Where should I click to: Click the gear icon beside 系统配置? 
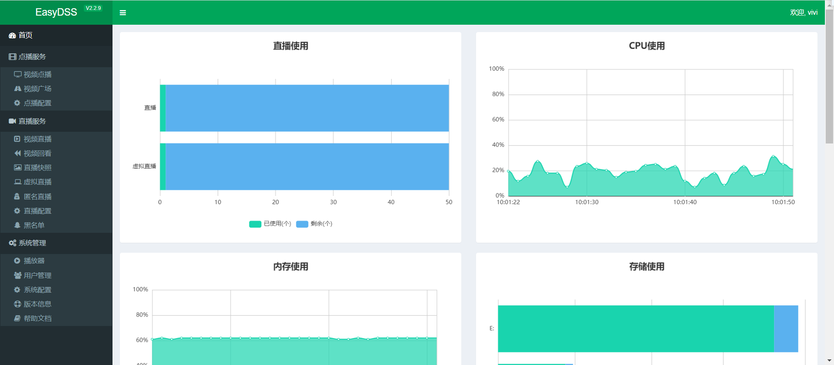click(x=17, y=290)
